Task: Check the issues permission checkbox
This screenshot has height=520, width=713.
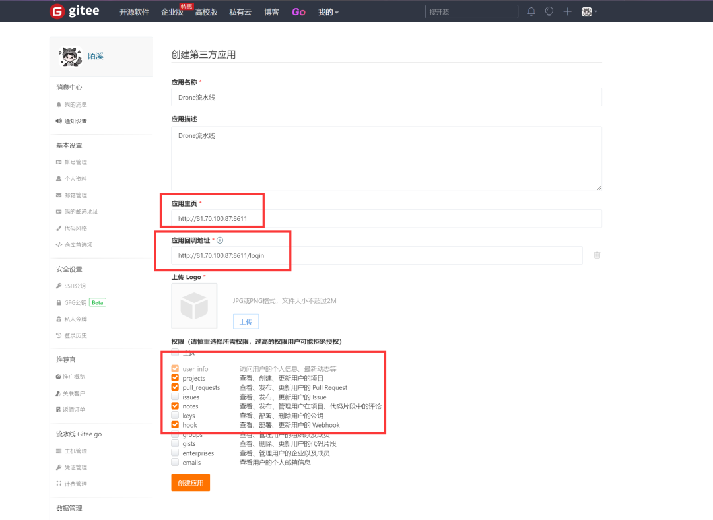Action: pyautogui.click(x=175, y=397)
